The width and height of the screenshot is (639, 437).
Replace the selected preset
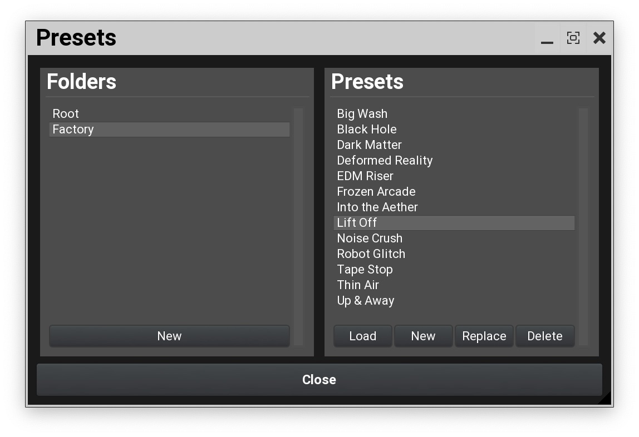484,336
